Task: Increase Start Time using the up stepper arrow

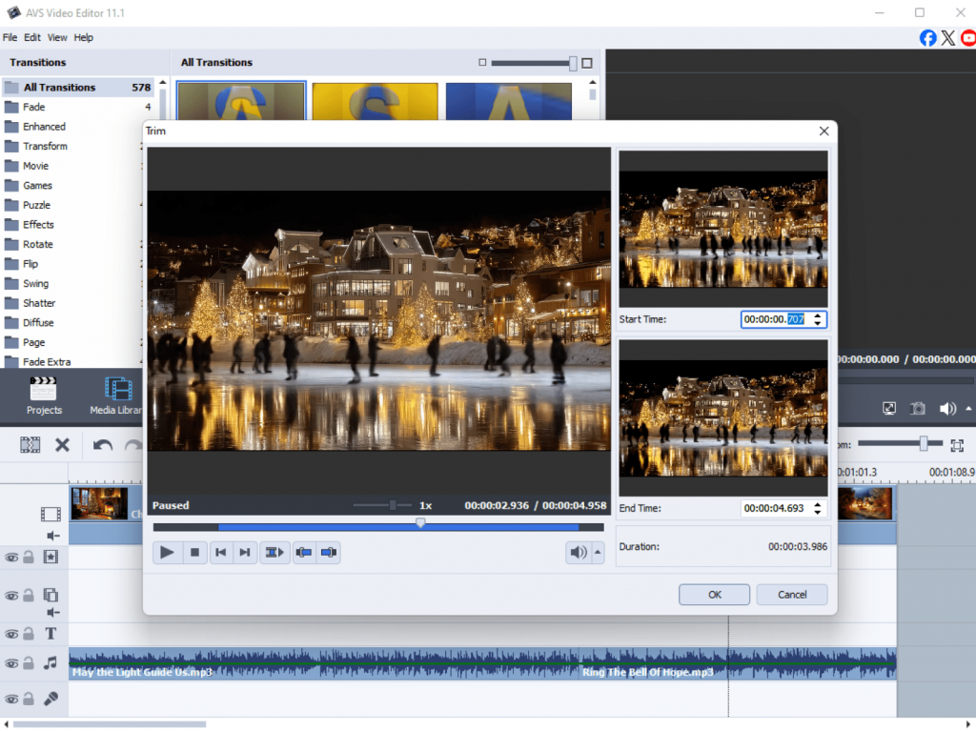Action: (818, 315)
